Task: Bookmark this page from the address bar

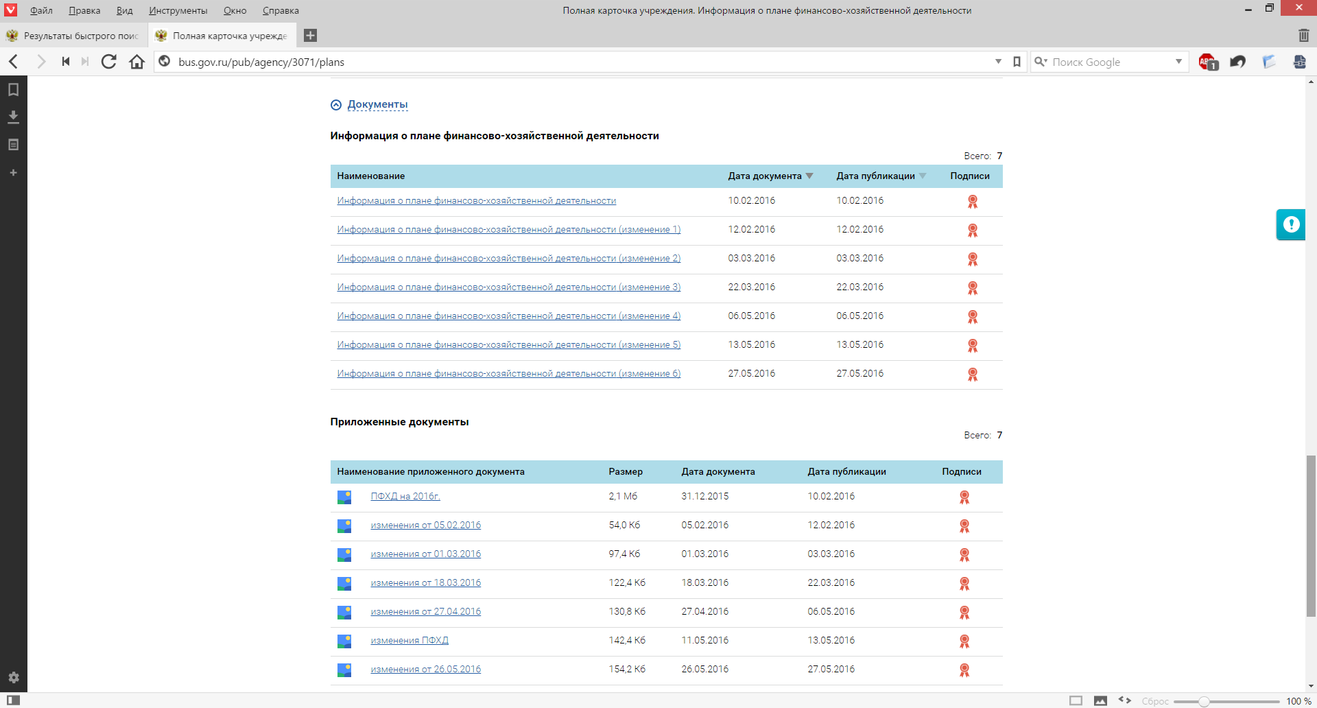Action: pyautogui.click(x=1017, y=62)
